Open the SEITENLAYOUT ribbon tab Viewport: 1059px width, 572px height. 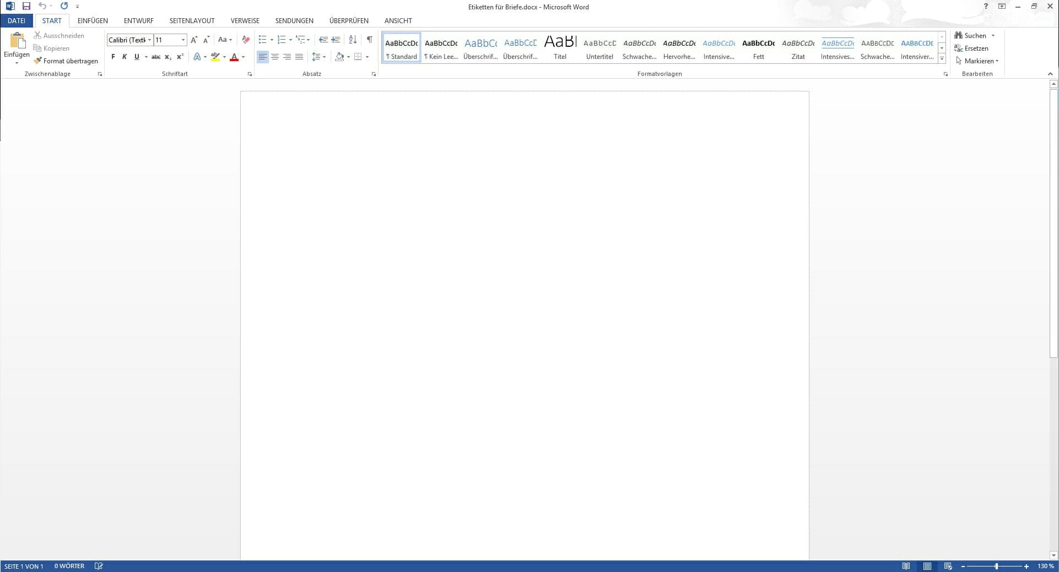point(192,21)
